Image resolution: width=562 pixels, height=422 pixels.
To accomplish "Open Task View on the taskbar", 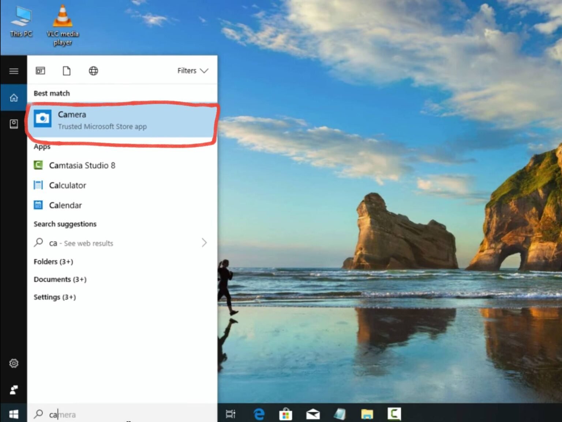I will click(x=231, y=414).
